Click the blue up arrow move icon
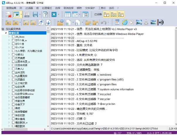The image size is (177, 135). click(x=41, y=22)
